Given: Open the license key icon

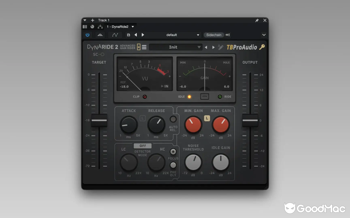Looking at the screenshot, I should pos(262,47).
